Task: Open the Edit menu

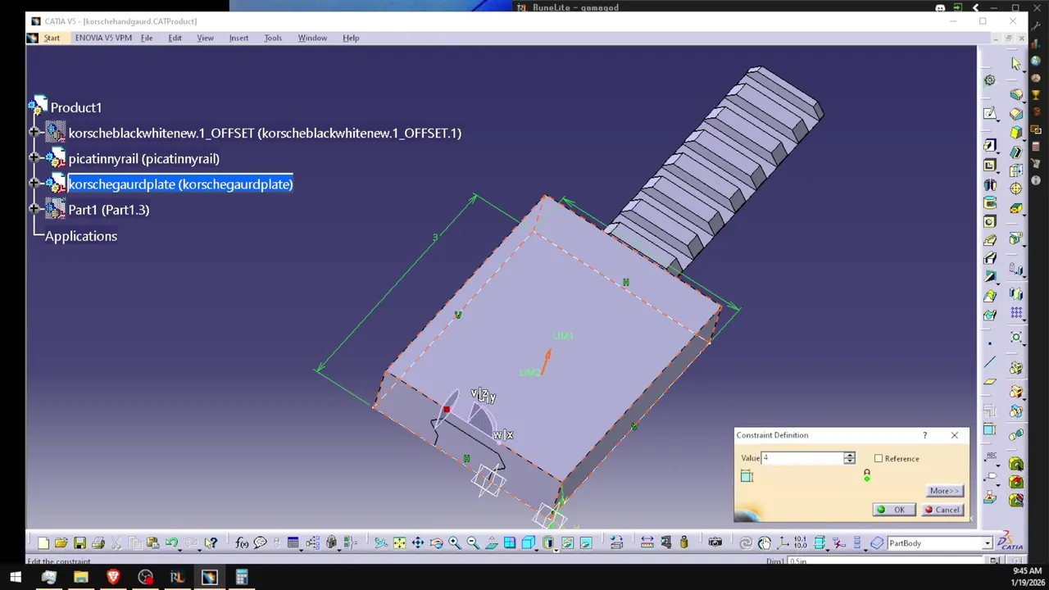Action: tap(175, 38)
